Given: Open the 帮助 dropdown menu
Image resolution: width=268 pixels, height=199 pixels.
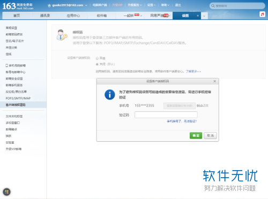Looking at the screenshot, I should [165, 5].
